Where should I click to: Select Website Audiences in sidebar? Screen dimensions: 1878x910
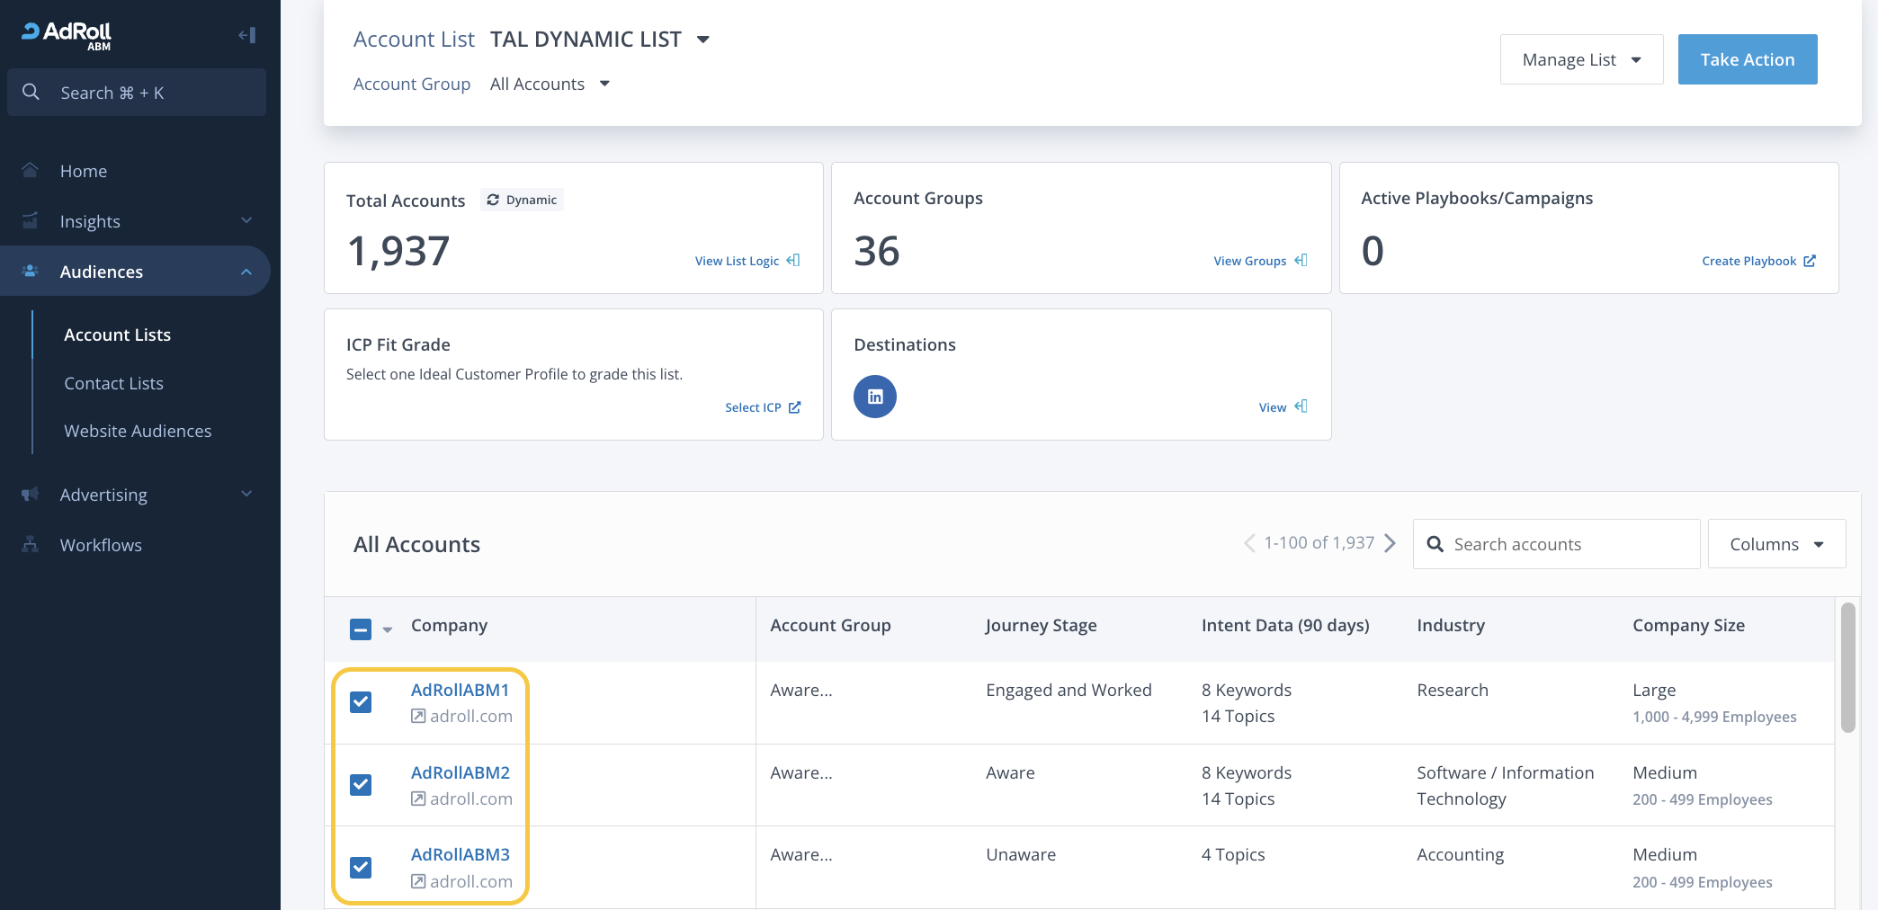pos(138,431)
